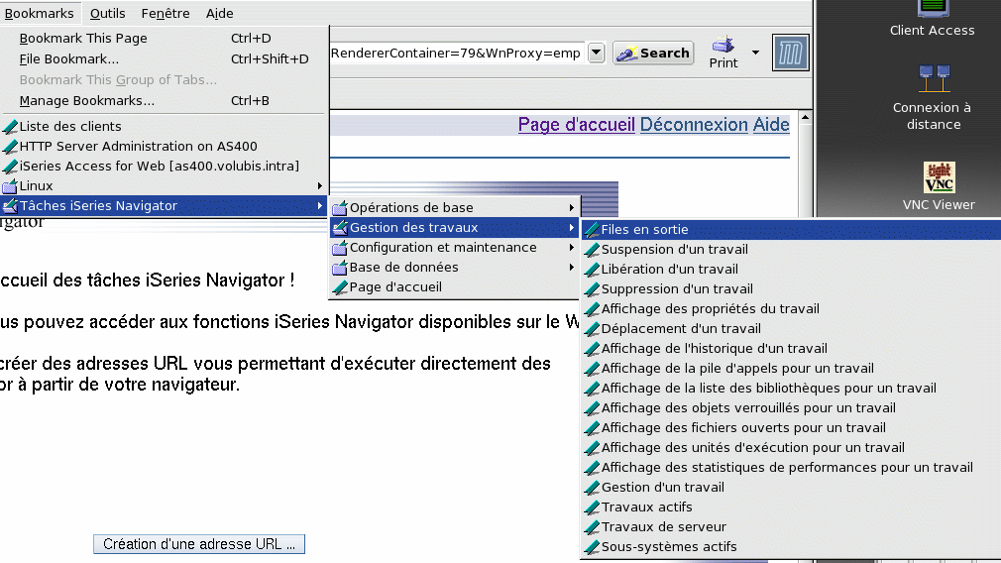Click Page d'accueil bookmark icon in submenu
Screen dimensions: 1001x563
coord(340,287)
